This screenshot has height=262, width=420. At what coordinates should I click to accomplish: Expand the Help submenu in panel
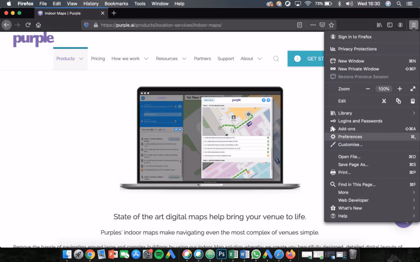coord(372,216)
